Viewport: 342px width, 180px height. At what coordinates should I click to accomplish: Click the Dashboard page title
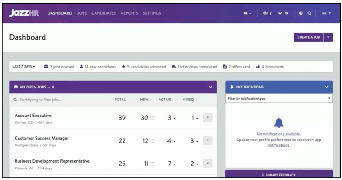(28, 37)
